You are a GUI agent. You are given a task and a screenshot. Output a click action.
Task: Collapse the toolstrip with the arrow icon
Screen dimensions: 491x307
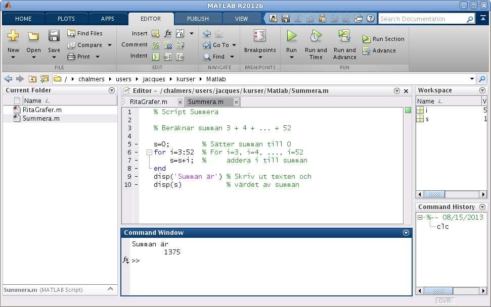point(483,19)
